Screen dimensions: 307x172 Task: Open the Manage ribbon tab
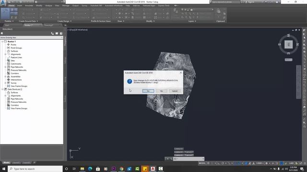[66, 6]
